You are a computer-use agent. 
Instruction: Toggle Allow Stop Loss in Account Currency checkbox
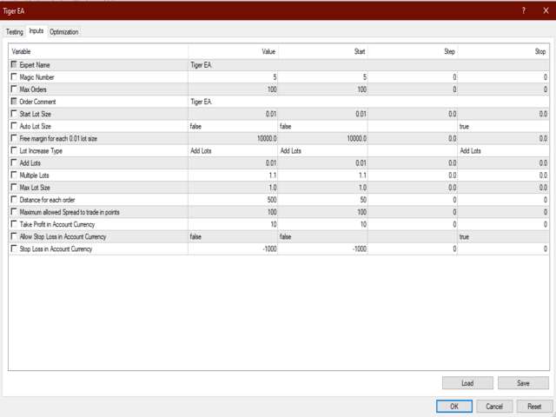click(x=14, y=236)
